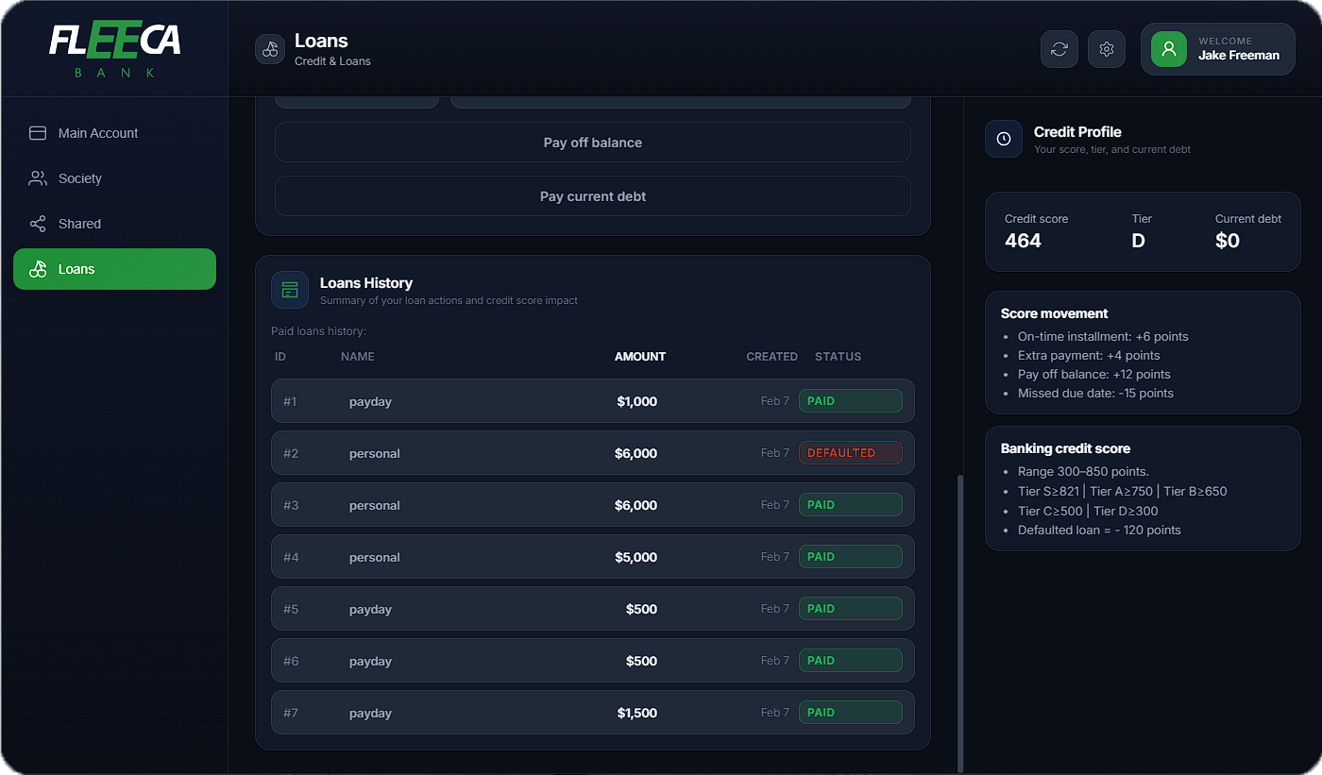Click the Loans header cherry icon

point(270,49)
